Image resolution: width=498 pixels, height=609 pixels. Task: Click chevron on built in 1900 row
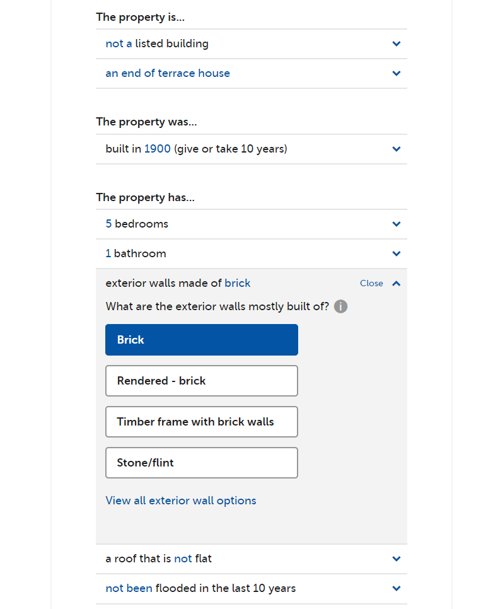[x=397, y=149]
